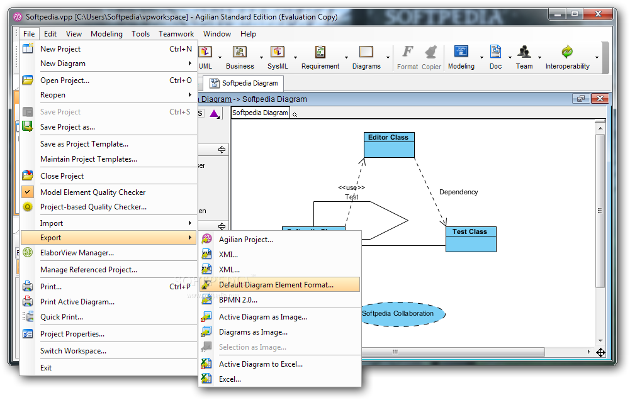Open the Help menu
This screenshot has height=400, width=630.
click(x=248, y=34)
